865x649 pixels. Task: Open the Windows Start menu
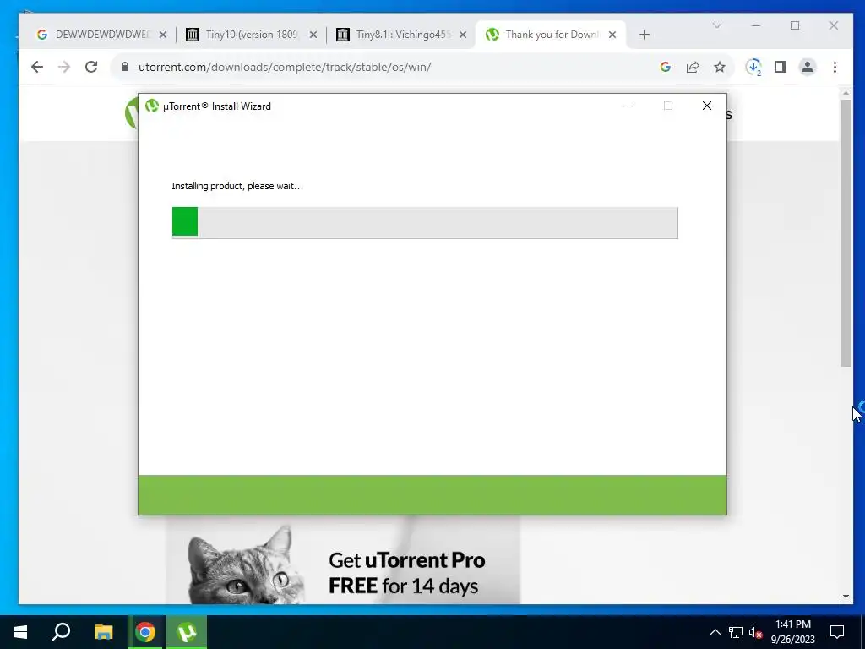point(20,632)
